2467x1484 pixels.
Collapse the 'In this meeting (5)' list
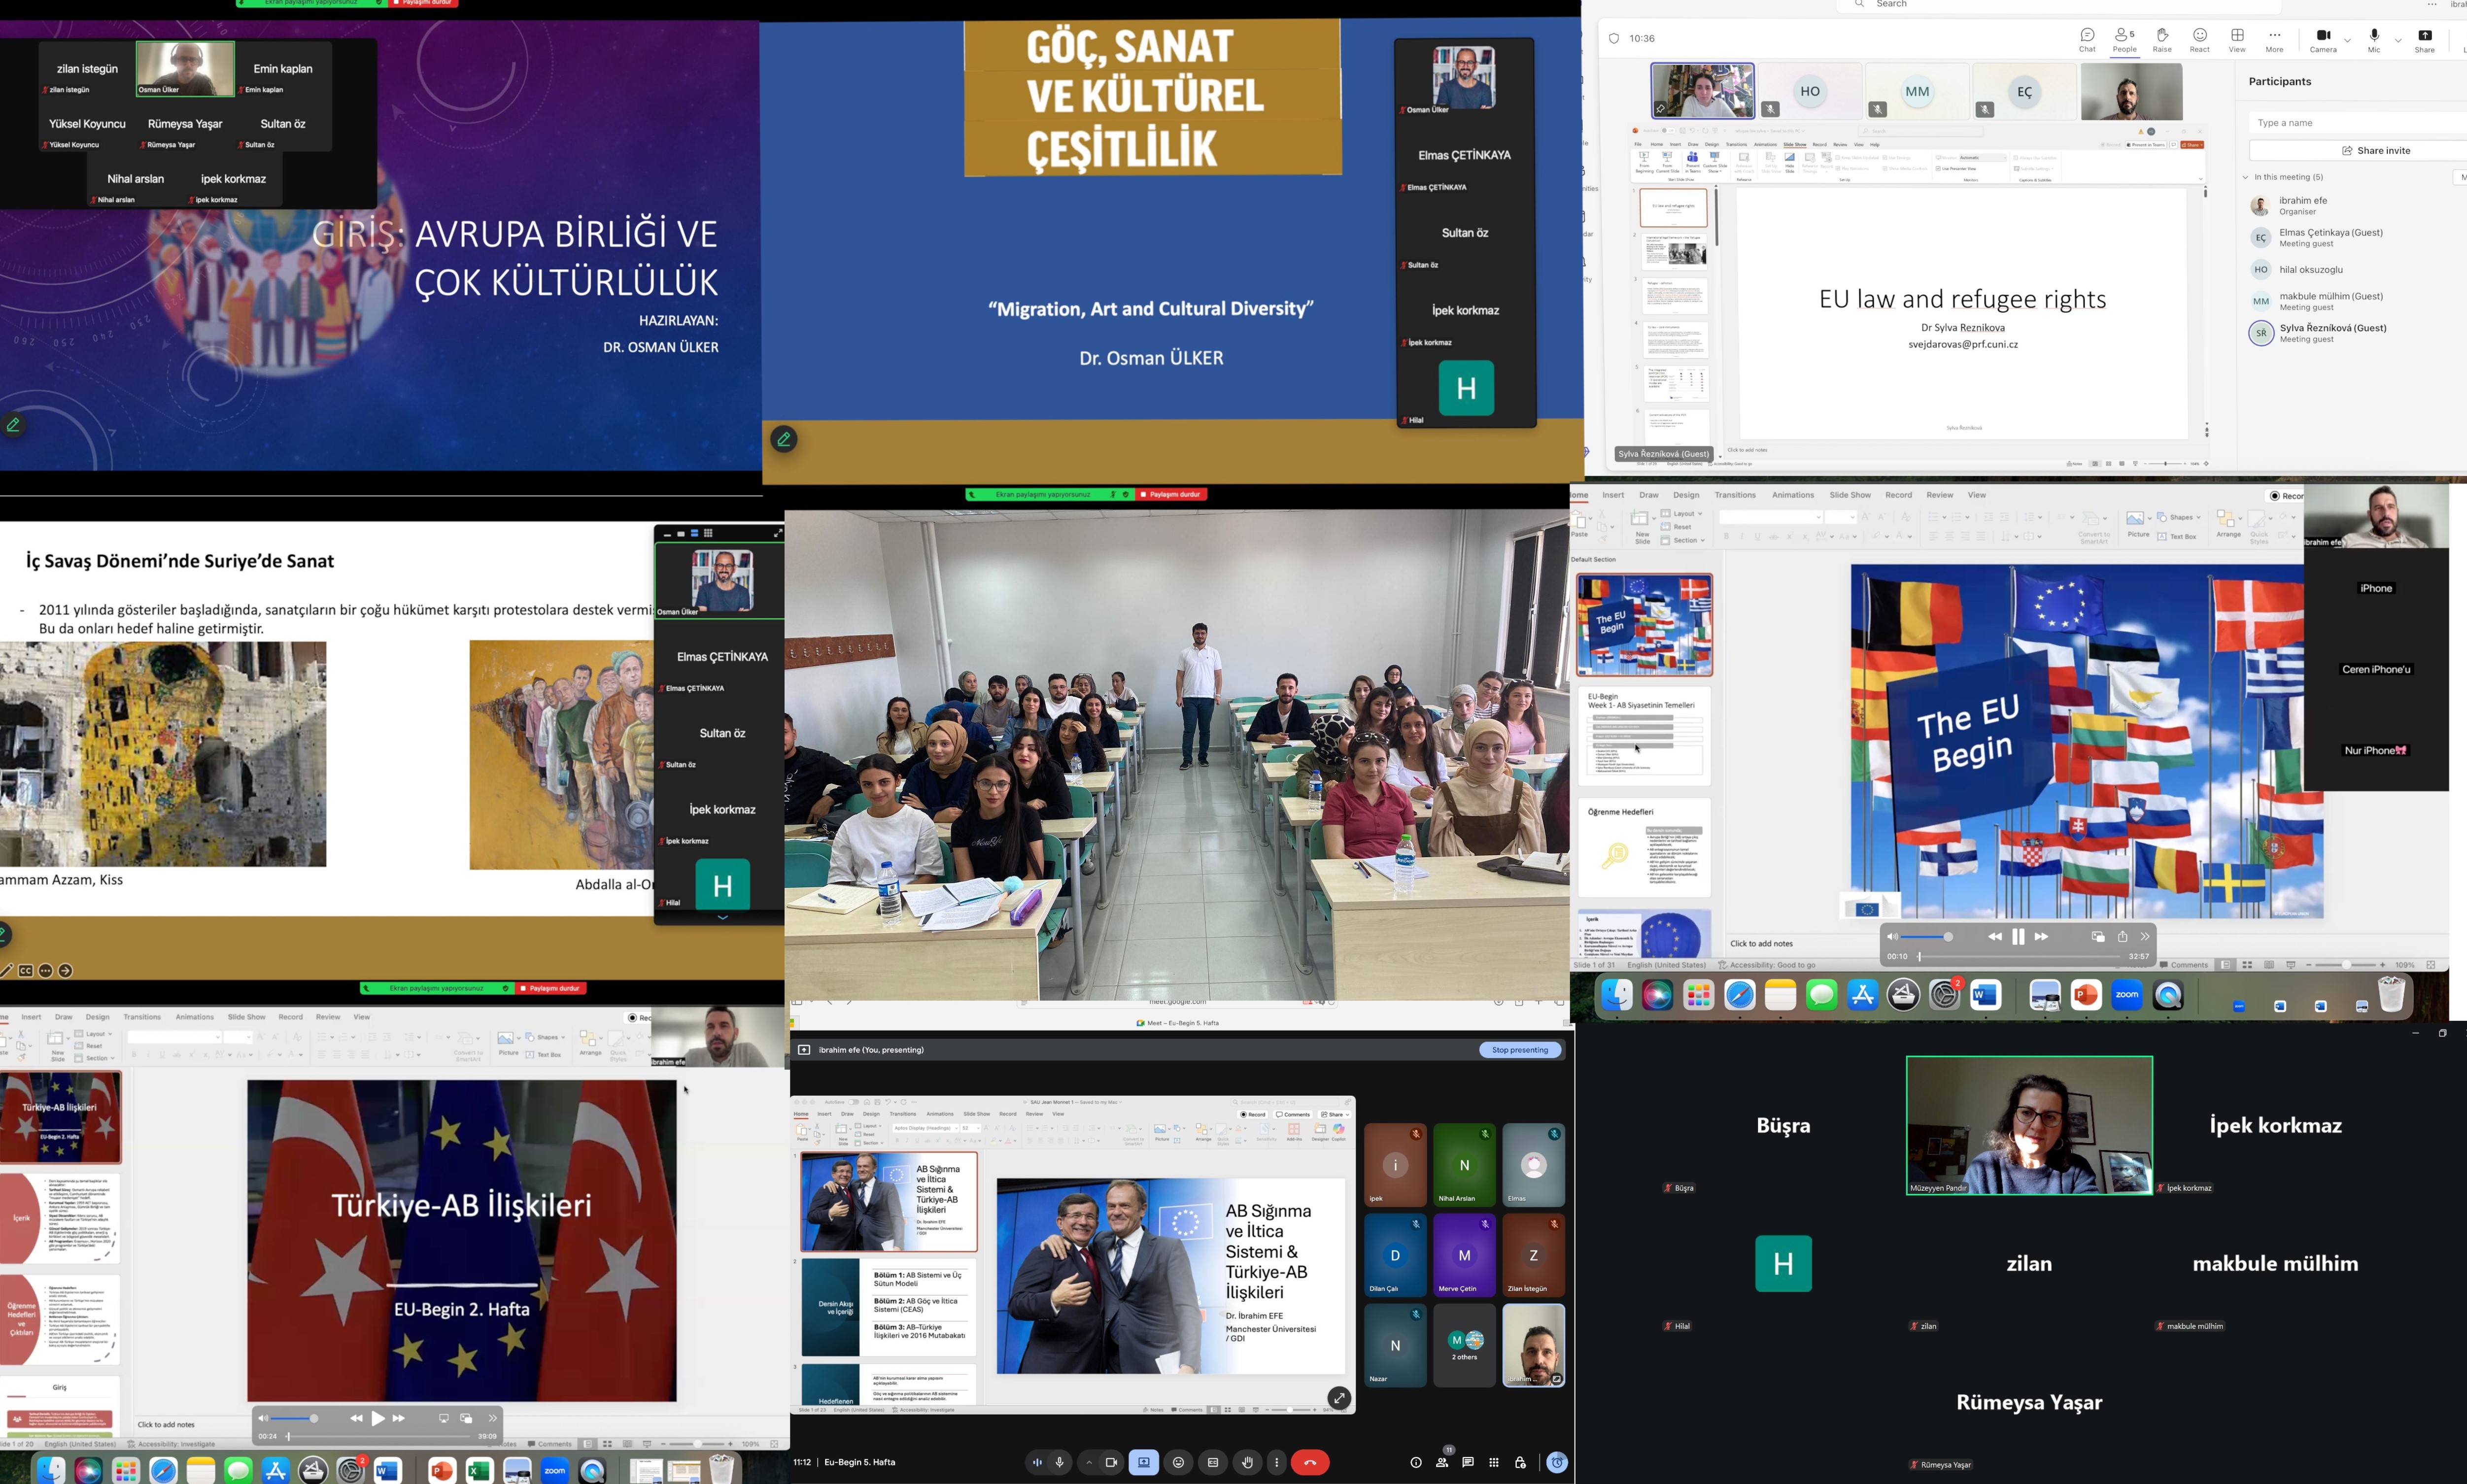pos(2245,177)
